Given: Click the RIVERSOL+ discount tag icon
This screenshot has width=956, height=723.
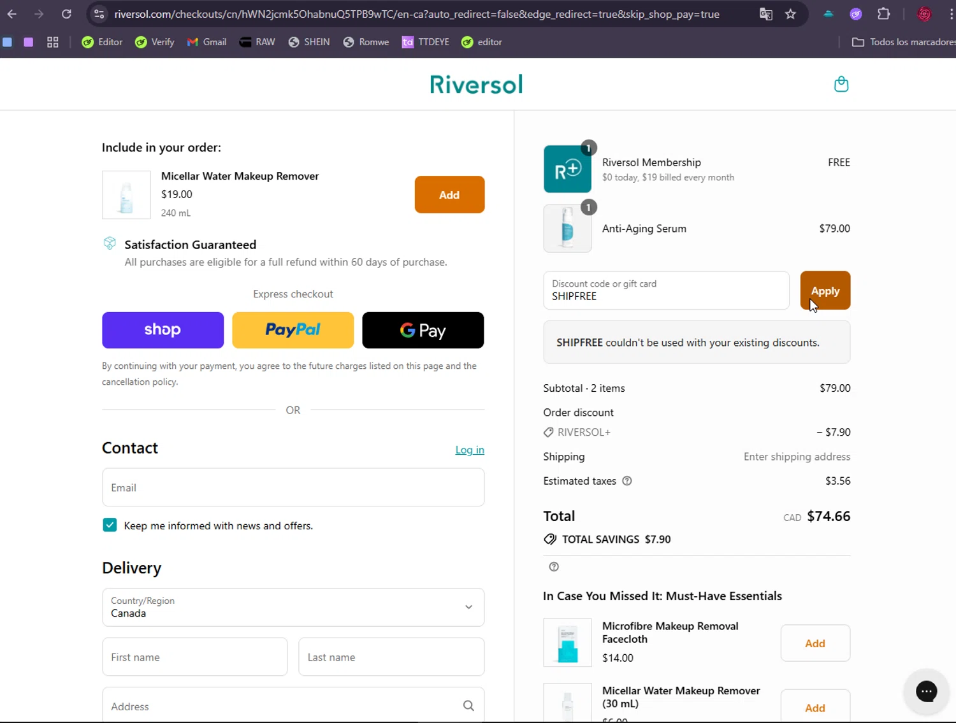Looking at the screenshot, I should click(548, 432).
